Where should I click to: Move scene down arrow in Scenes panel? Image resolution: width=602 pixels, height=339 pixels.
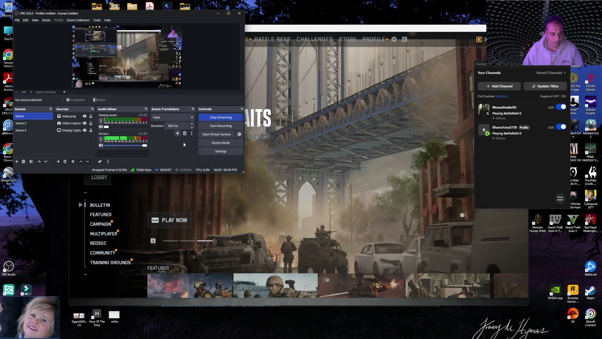[46, 161]
